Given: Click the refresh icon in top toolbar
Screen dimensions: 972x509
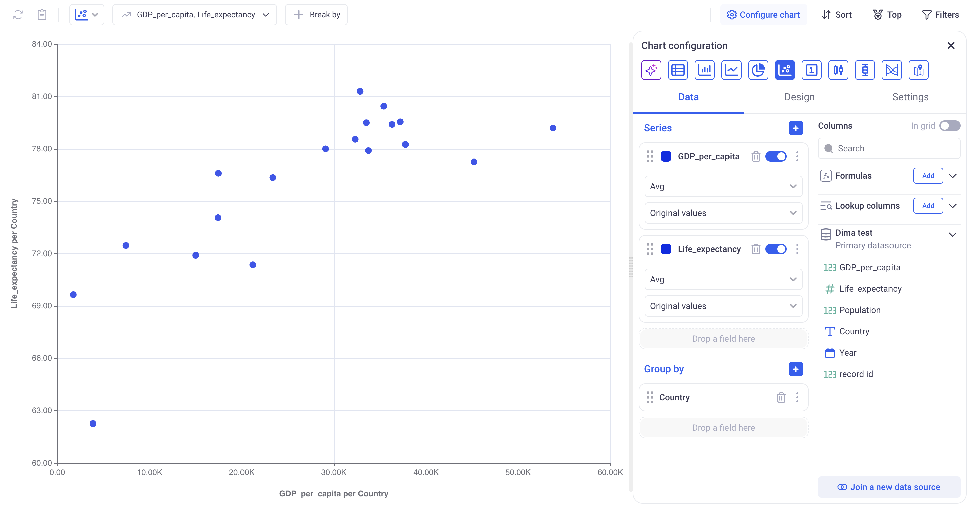Looking at the screenshot, I should 18,15.
